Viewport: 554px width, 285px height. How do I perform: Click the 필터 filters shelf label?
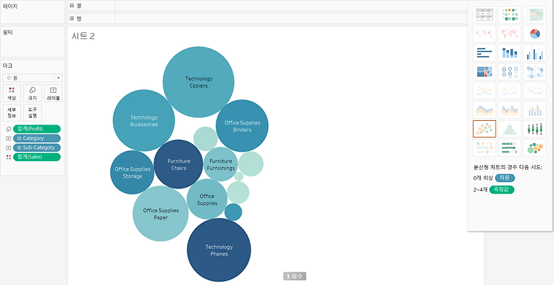tap(8, 32)
